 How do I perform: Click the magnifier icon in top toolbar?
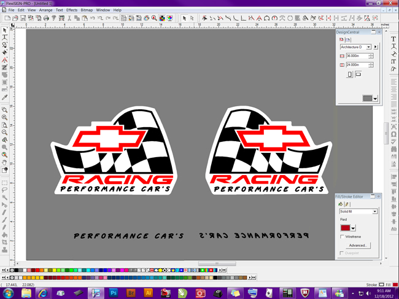coord(154,18)
